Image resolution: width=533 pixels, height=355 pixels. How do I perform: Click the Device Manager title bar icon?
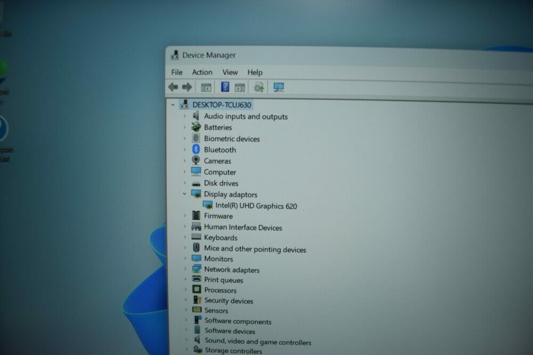click(x=175, y=55)
